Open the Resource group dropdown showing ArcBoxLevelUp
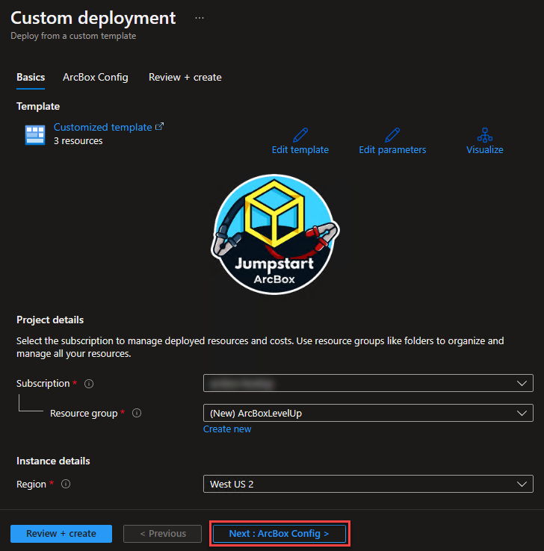The image size is (544, 551). tap(368, 413)
